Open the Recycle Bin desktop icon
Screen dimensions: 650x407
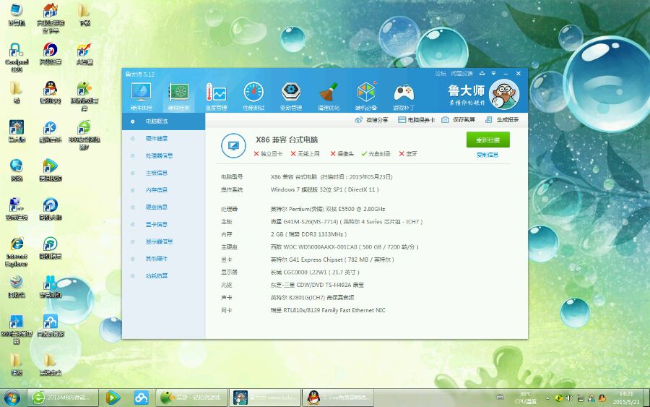[17, 287]
